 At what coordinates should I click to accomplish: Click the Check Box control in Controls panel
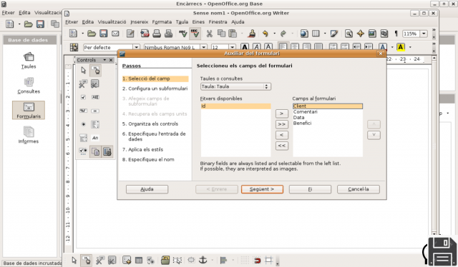click(x=83, y=97)
